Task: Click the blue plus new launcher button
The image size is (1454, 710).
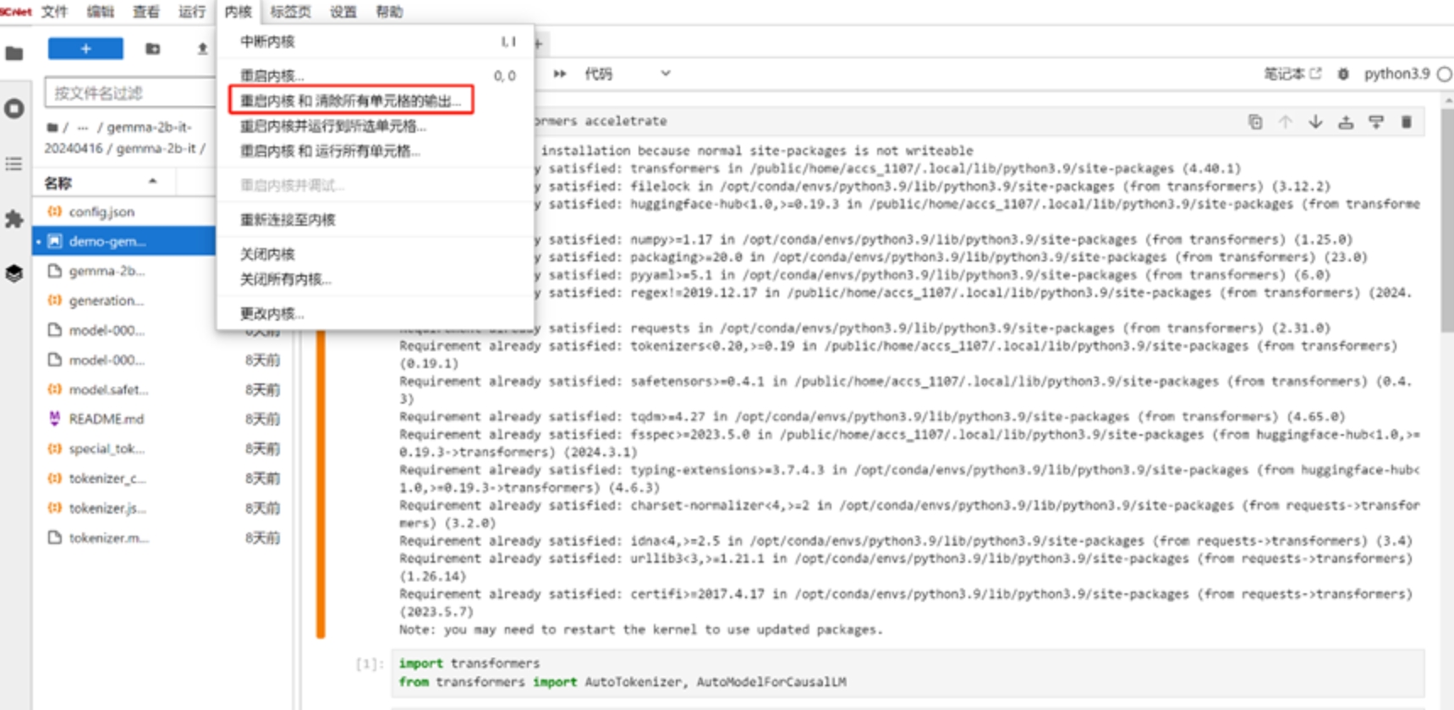Action: [x=85, y=49]
